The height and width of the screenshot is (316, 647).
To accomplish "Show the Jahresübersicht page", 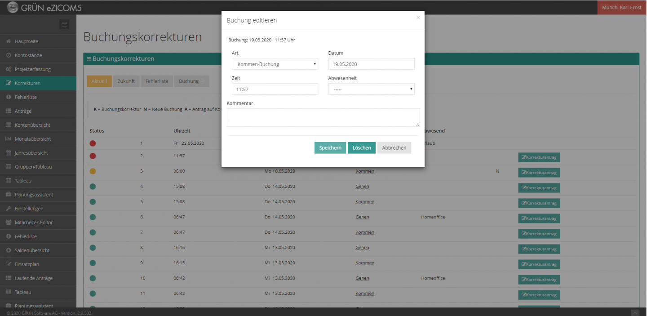I will 38,153.
